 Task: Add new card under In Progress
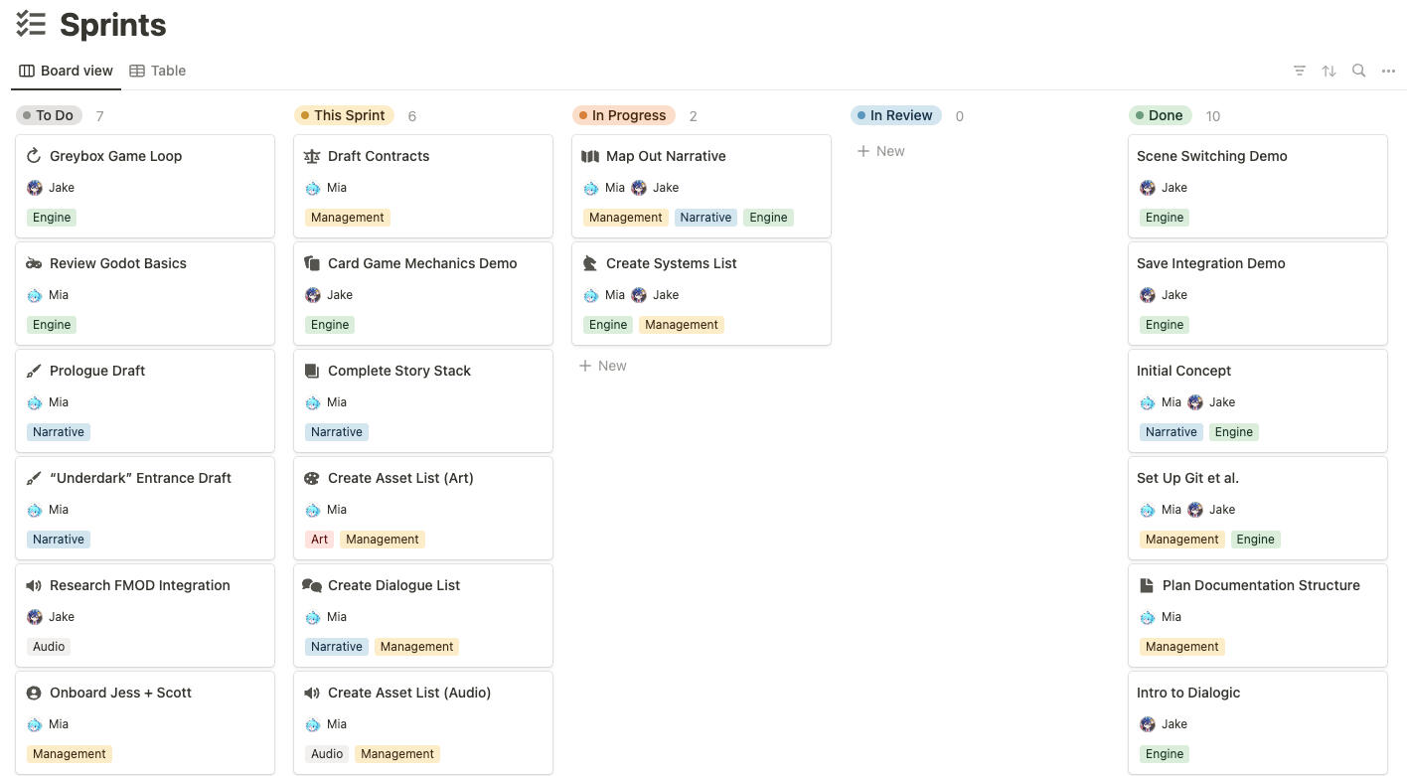[603, 366]
